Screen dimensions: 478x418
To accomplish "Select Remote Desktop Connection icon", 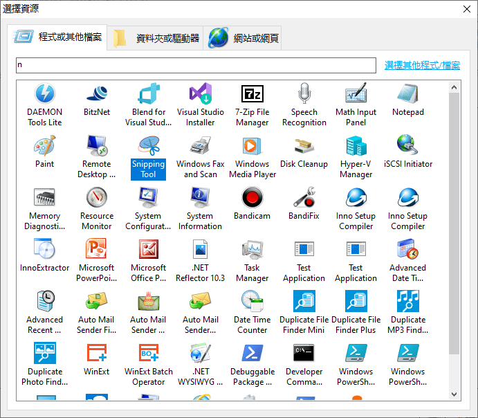I will coord(97,145).
